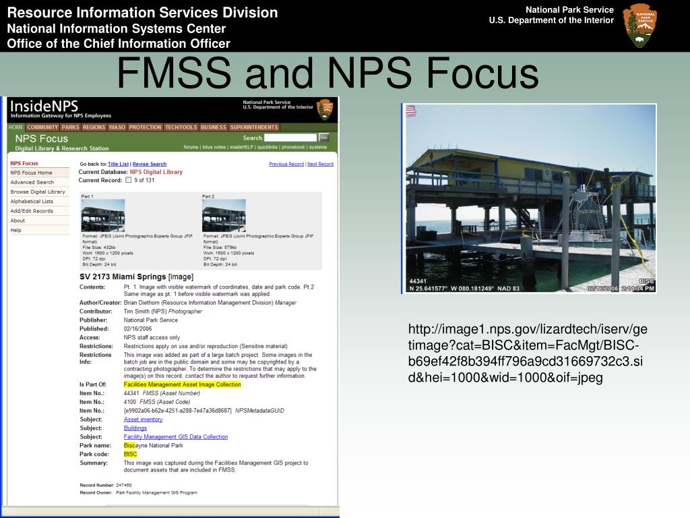Image resolution: width=690 pixels, height=518 pixels.
Task: Click the image1.nps.gov URL text
Action: click(x=527, y=353)
